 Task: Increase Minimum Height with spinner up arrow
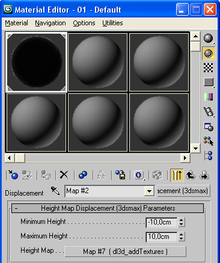click(x=182, y=220)
